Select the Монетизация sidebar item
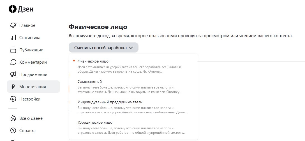The image size is (305, 141). 33,87
